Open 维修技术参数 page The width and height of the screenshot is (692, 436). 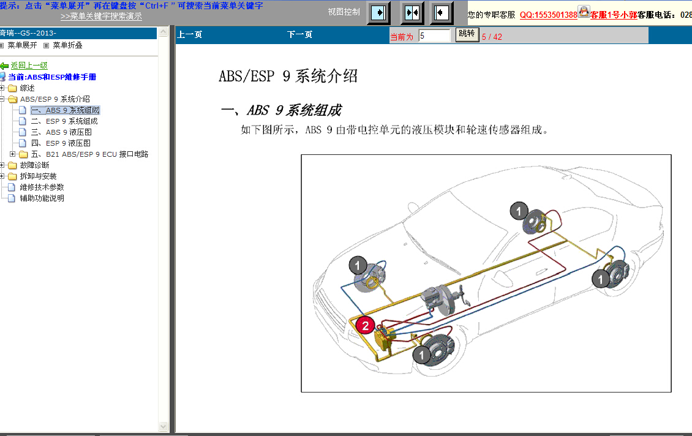42,187
